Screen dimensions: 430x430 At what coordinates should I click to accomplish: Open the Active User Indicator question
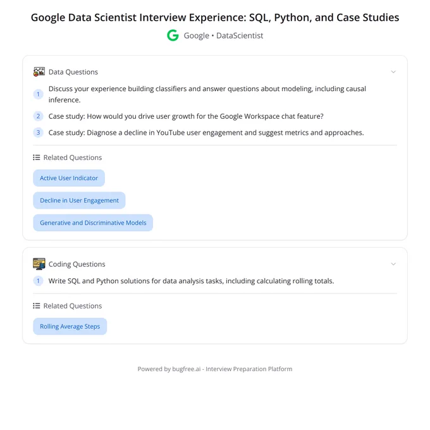tap(69, 178)
